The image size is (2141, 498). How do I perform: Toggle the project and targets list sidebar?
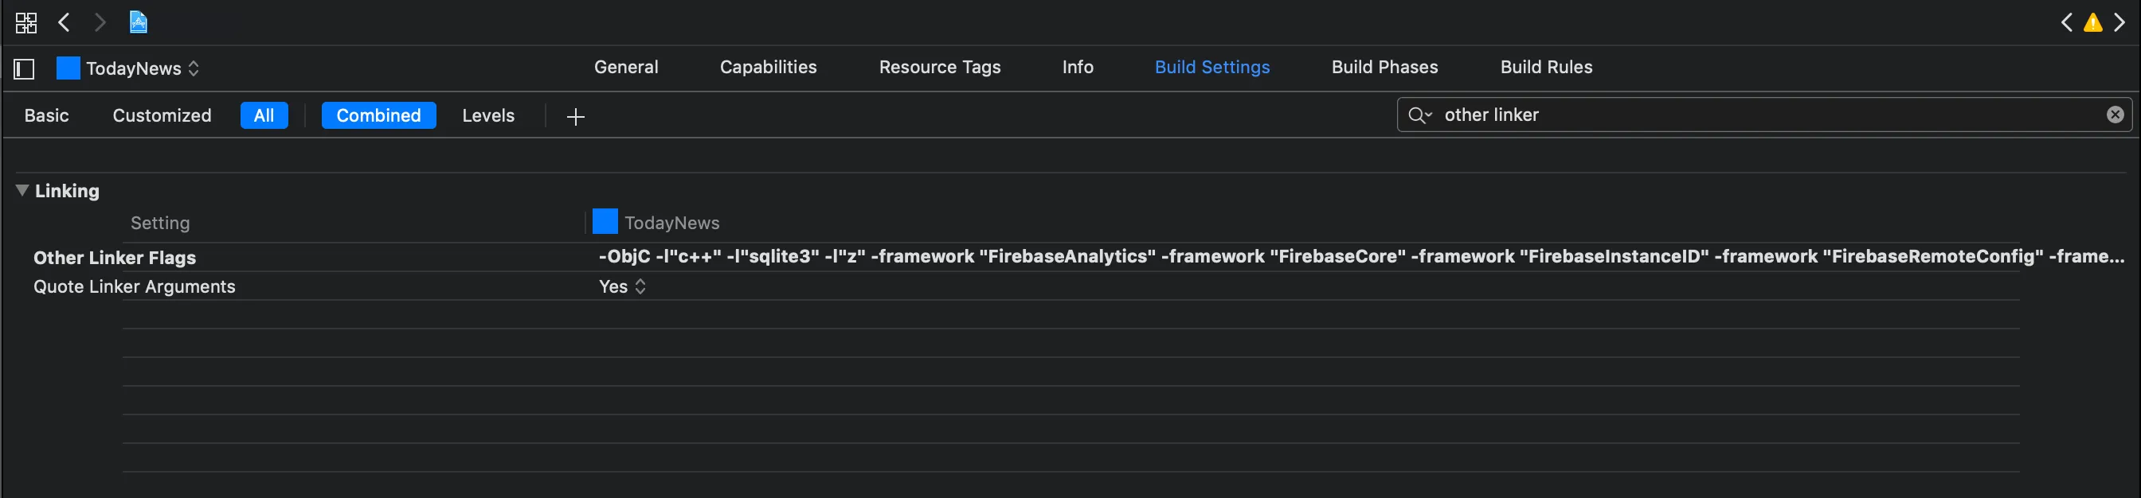click(x=24, y=69)
